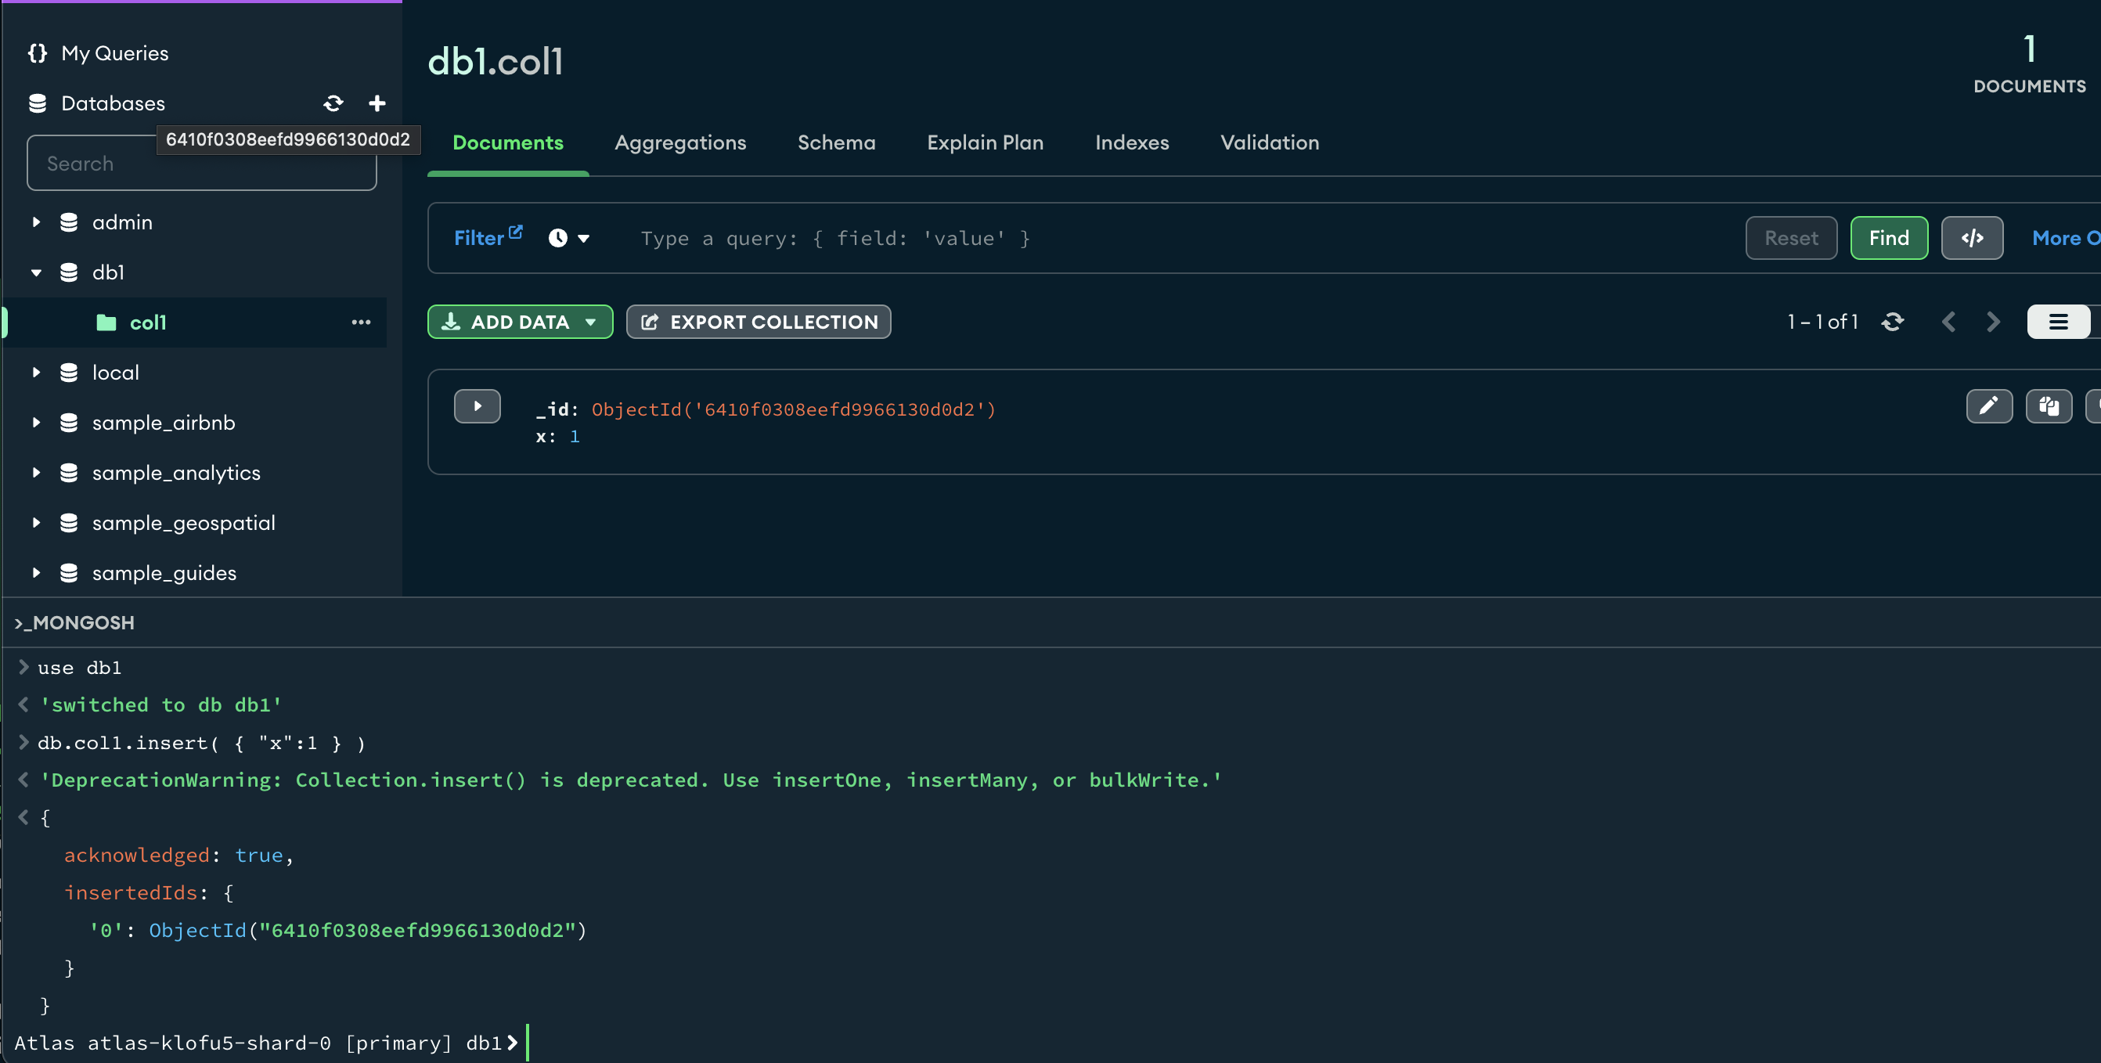Image resolution: width=2101 pixels, height=1063 pixels.
Task: Refresh the documents list count
Action: click(1892, 323)
